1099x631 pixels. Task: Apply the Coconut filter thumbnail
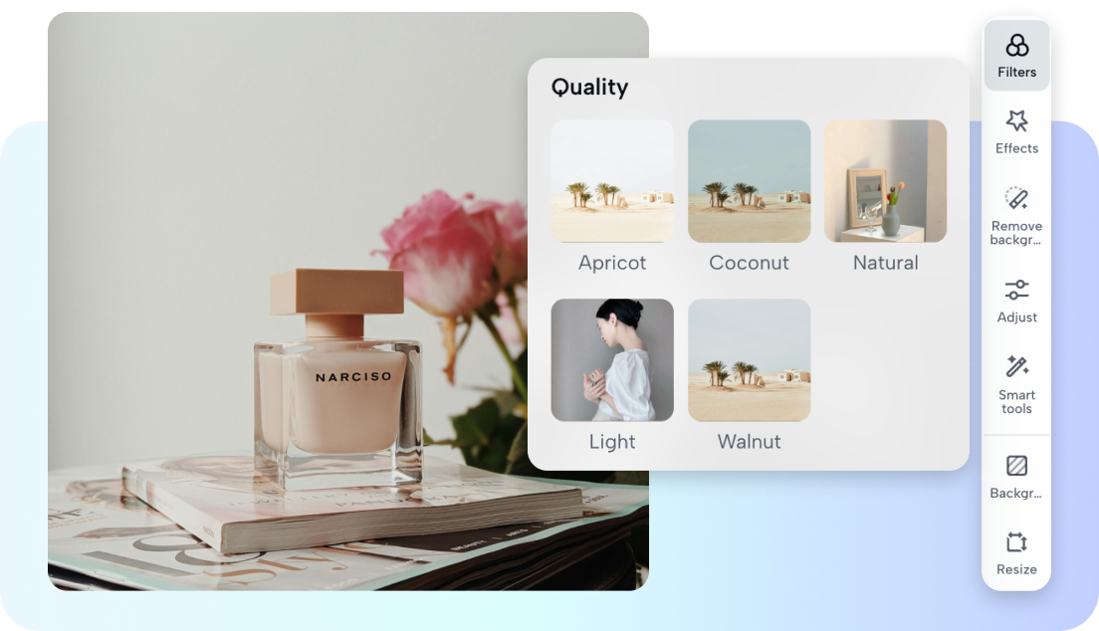[749, 181]
